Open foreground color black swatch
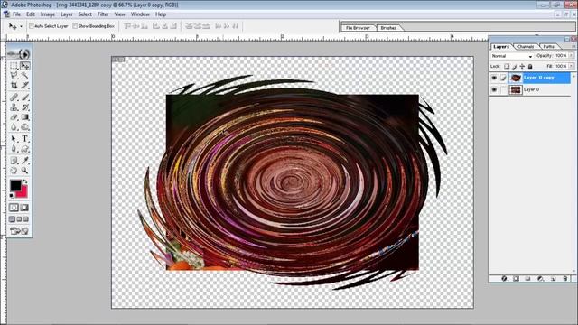 click(15, 185)
